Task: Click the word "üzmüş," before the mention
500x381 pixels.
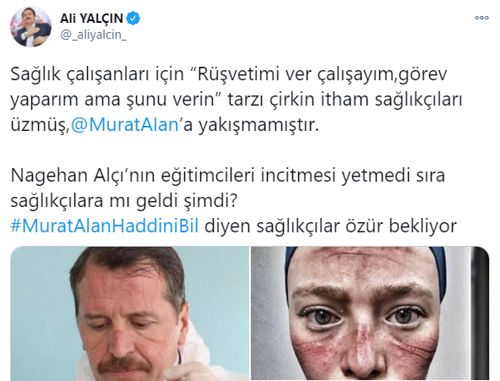Action: click(41, 125)
